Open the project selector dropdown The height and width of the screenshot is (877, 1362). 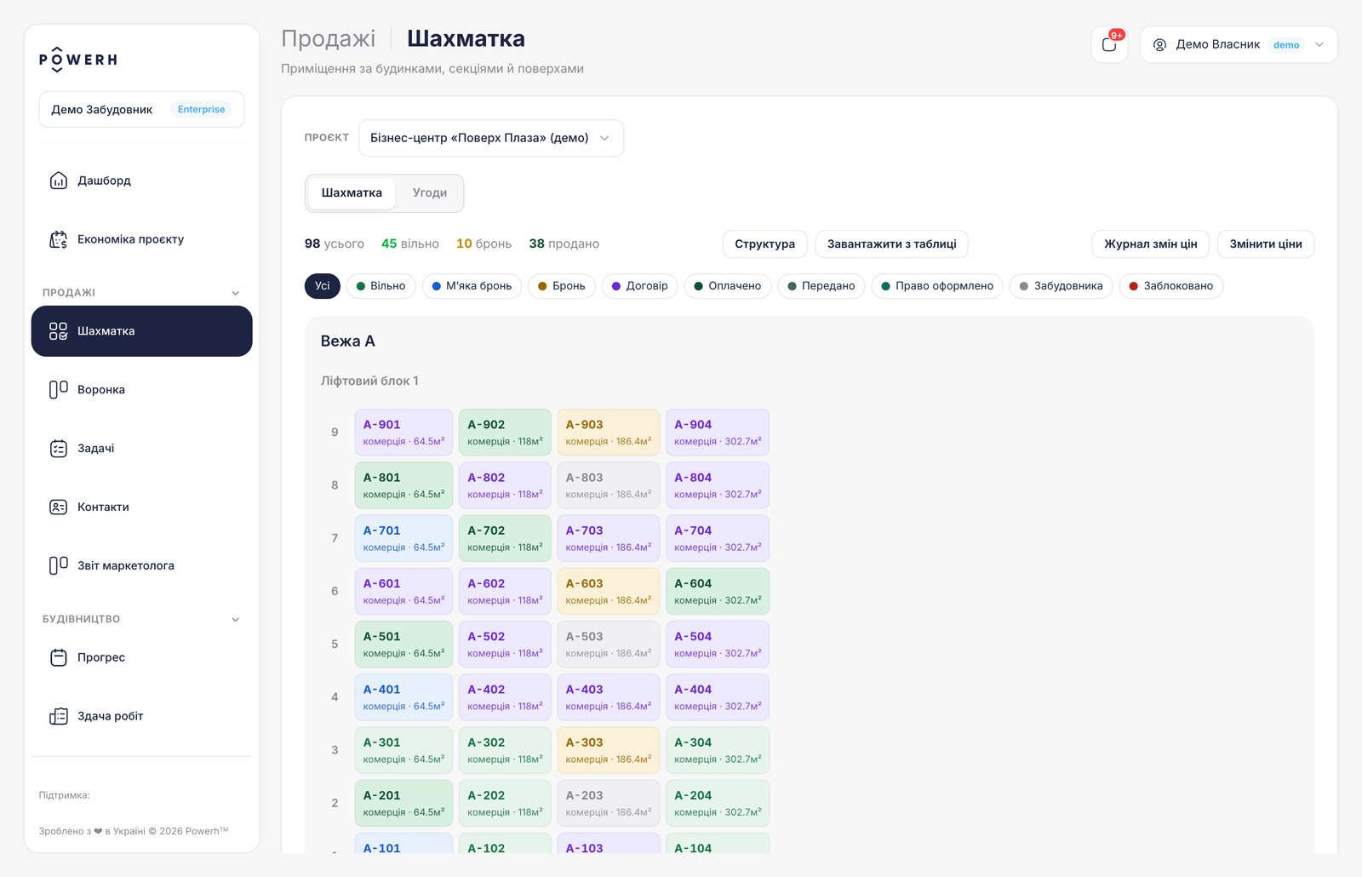(x=491, y=138)
